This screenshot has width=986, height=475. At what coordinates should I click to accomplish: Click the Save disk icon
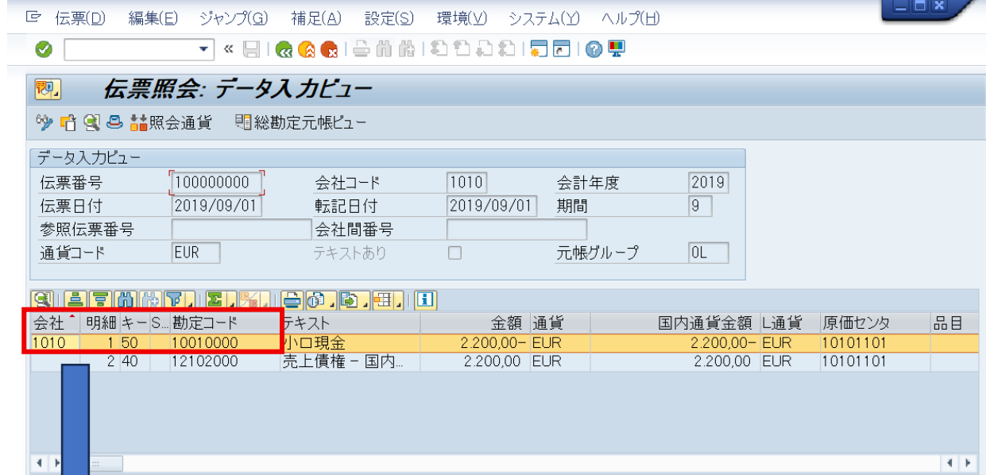click(x=251, y=49)
